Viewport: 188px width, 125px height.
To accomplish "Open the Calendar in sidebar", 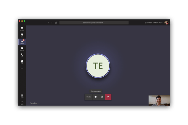I will (22, 49).
